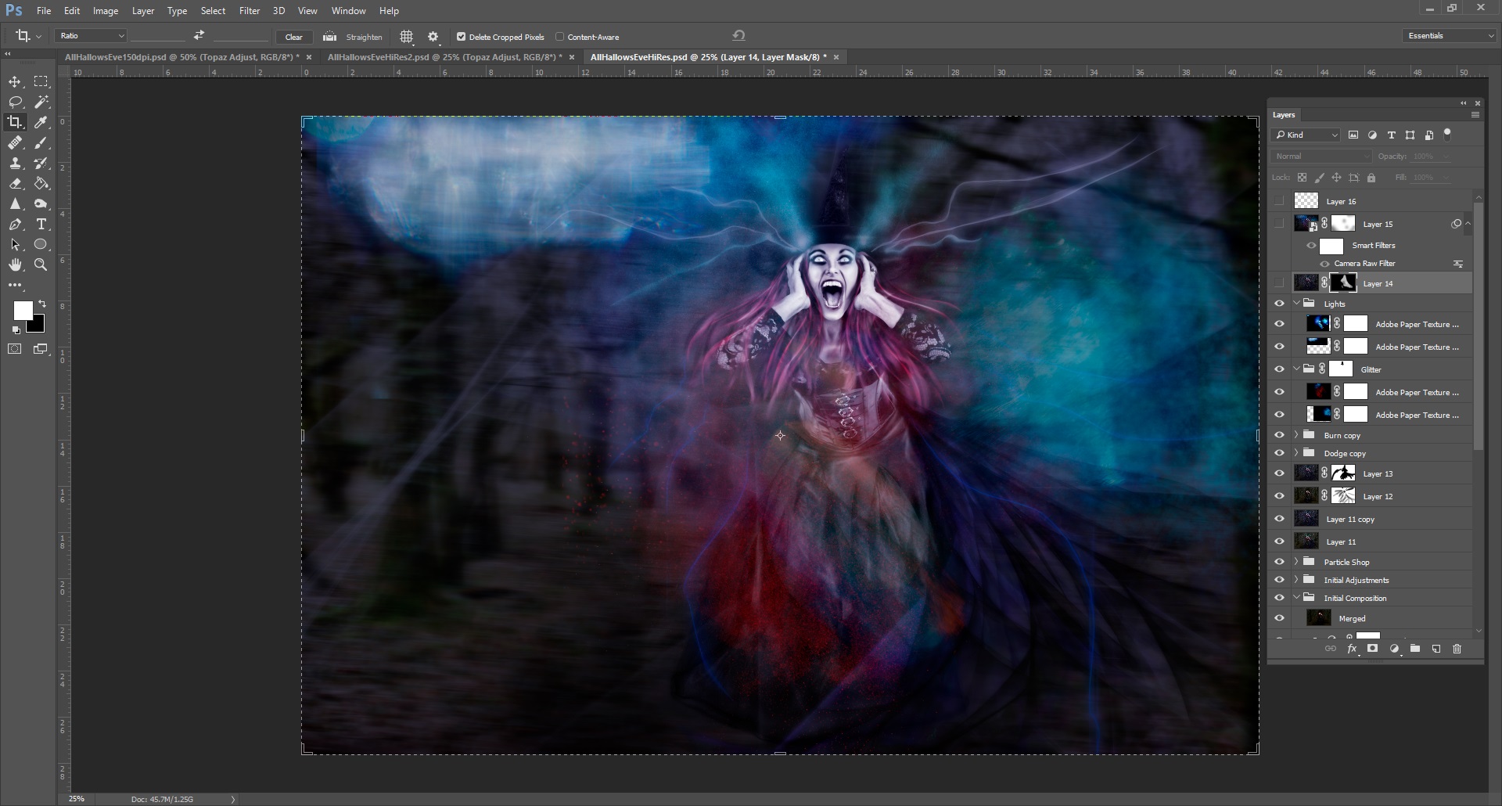1502x806 pixels.
Task: Click the Clear button in options bar
Action: point(294,36)
